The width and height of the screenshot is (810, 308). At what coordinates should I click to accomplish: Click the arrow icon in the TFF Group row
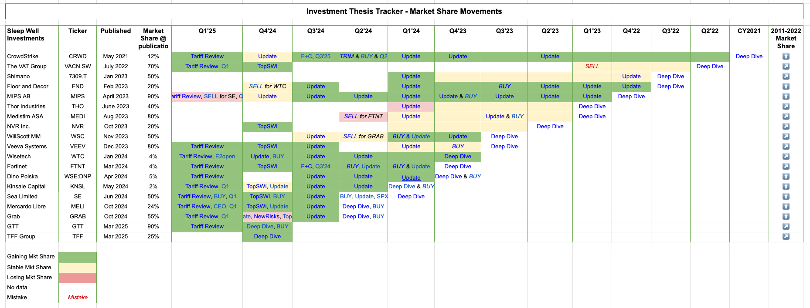pyautogui.click(x=786, y=236)
